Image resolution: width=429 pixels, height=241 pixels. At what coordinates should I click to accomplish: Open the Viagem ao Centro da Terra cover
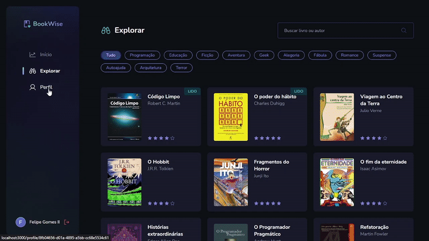click(x=337, y=117)
